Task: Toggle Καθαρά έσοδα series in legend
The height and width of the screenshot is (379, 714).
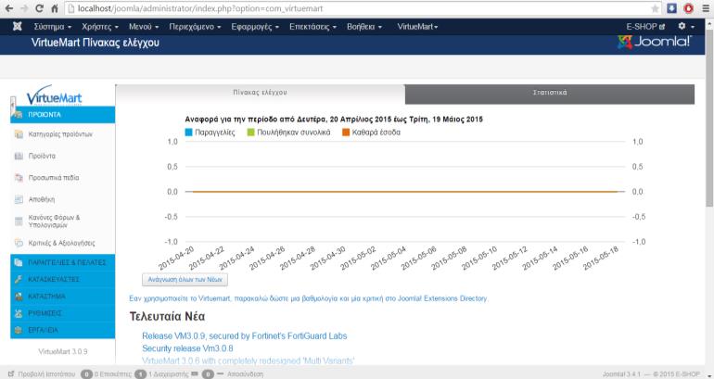Action: tap(371, 133)
